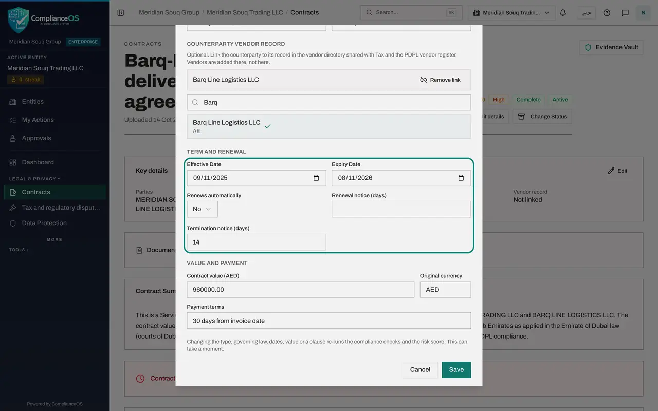Select Barq Line Logistics LLC search result

click(329, 126)
